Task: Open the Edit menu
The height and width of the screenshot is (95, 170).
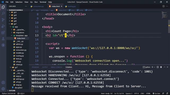Action: click(12, 2)
